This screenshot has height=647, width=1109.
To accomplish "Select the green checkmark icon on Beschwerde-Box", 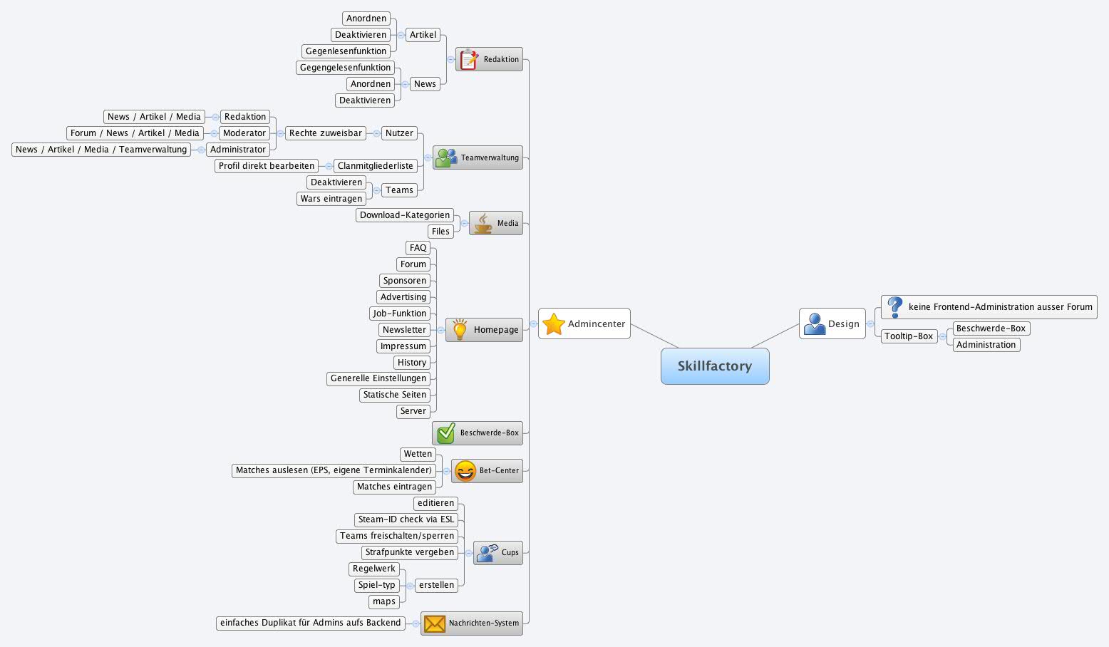I will [445, 432].
